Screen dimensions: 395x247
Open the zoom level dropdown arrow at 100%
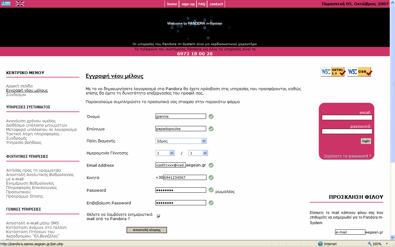387,244
